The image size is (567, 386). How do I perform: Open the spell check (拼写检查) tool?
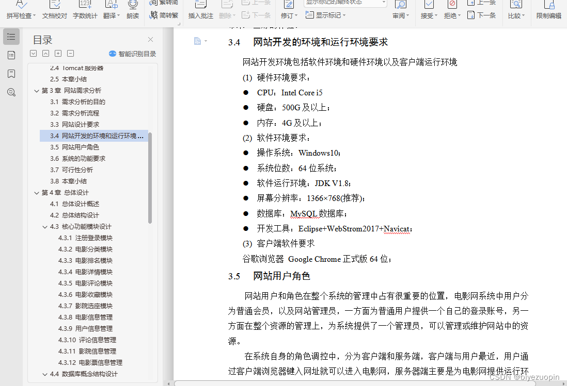21,10
